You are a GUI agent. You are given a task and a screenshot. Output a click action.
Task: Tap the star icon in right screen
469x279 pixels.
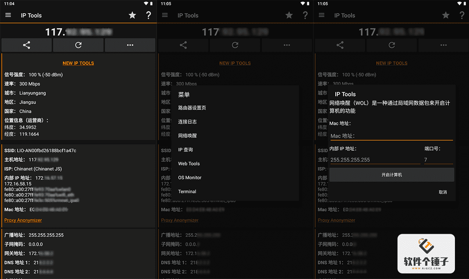pos(446,15)
